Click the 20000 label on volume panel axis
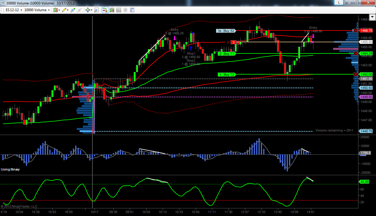The image size is (376, 216). tap(365, 137)
